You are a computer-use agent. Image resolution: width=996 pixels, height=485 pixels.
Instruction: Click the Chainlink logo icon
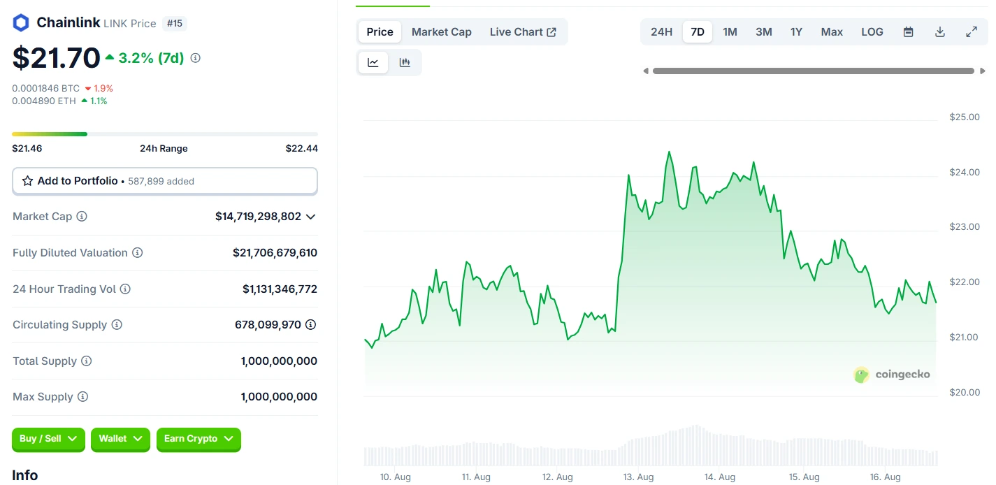21,23
